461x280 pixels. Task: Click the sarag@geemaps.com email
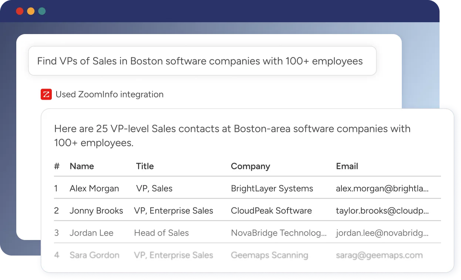[379, 255]
